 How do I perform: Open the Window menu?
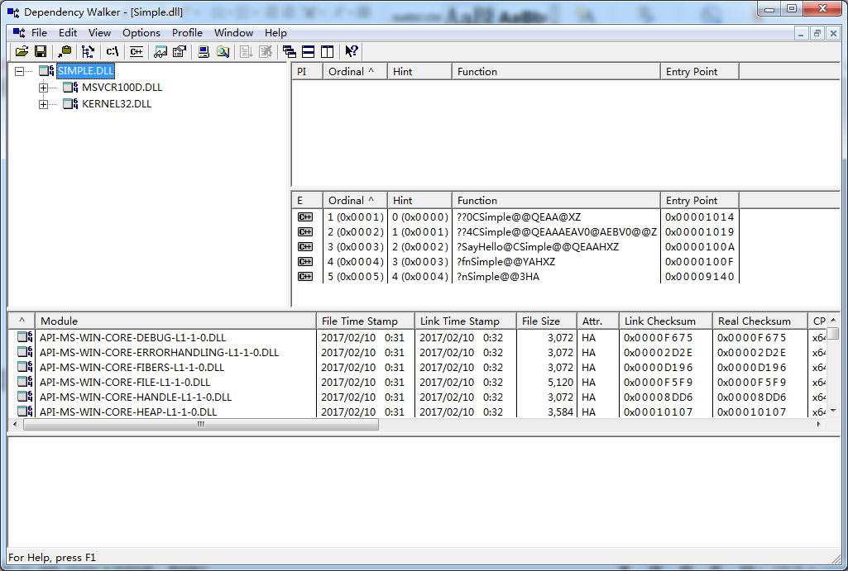pos(233,33)
